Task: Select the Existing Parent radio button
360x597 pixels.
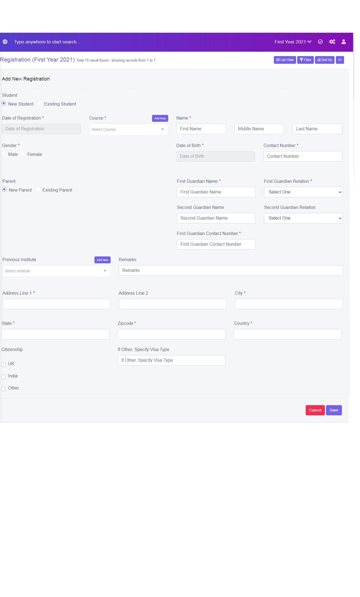Action: (x=38, y=189)
